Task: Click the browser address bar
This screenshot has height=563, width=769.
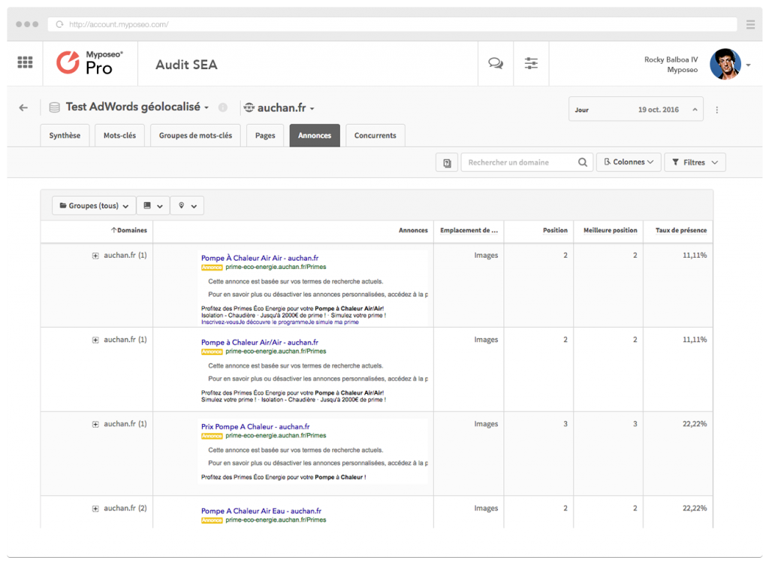Action: pos(392,24)
